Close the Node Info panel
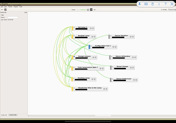 pos(26,13)
